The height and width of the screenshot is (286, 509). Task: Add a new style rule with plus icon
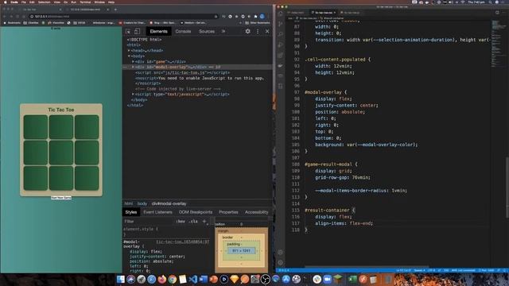point(204,222)
